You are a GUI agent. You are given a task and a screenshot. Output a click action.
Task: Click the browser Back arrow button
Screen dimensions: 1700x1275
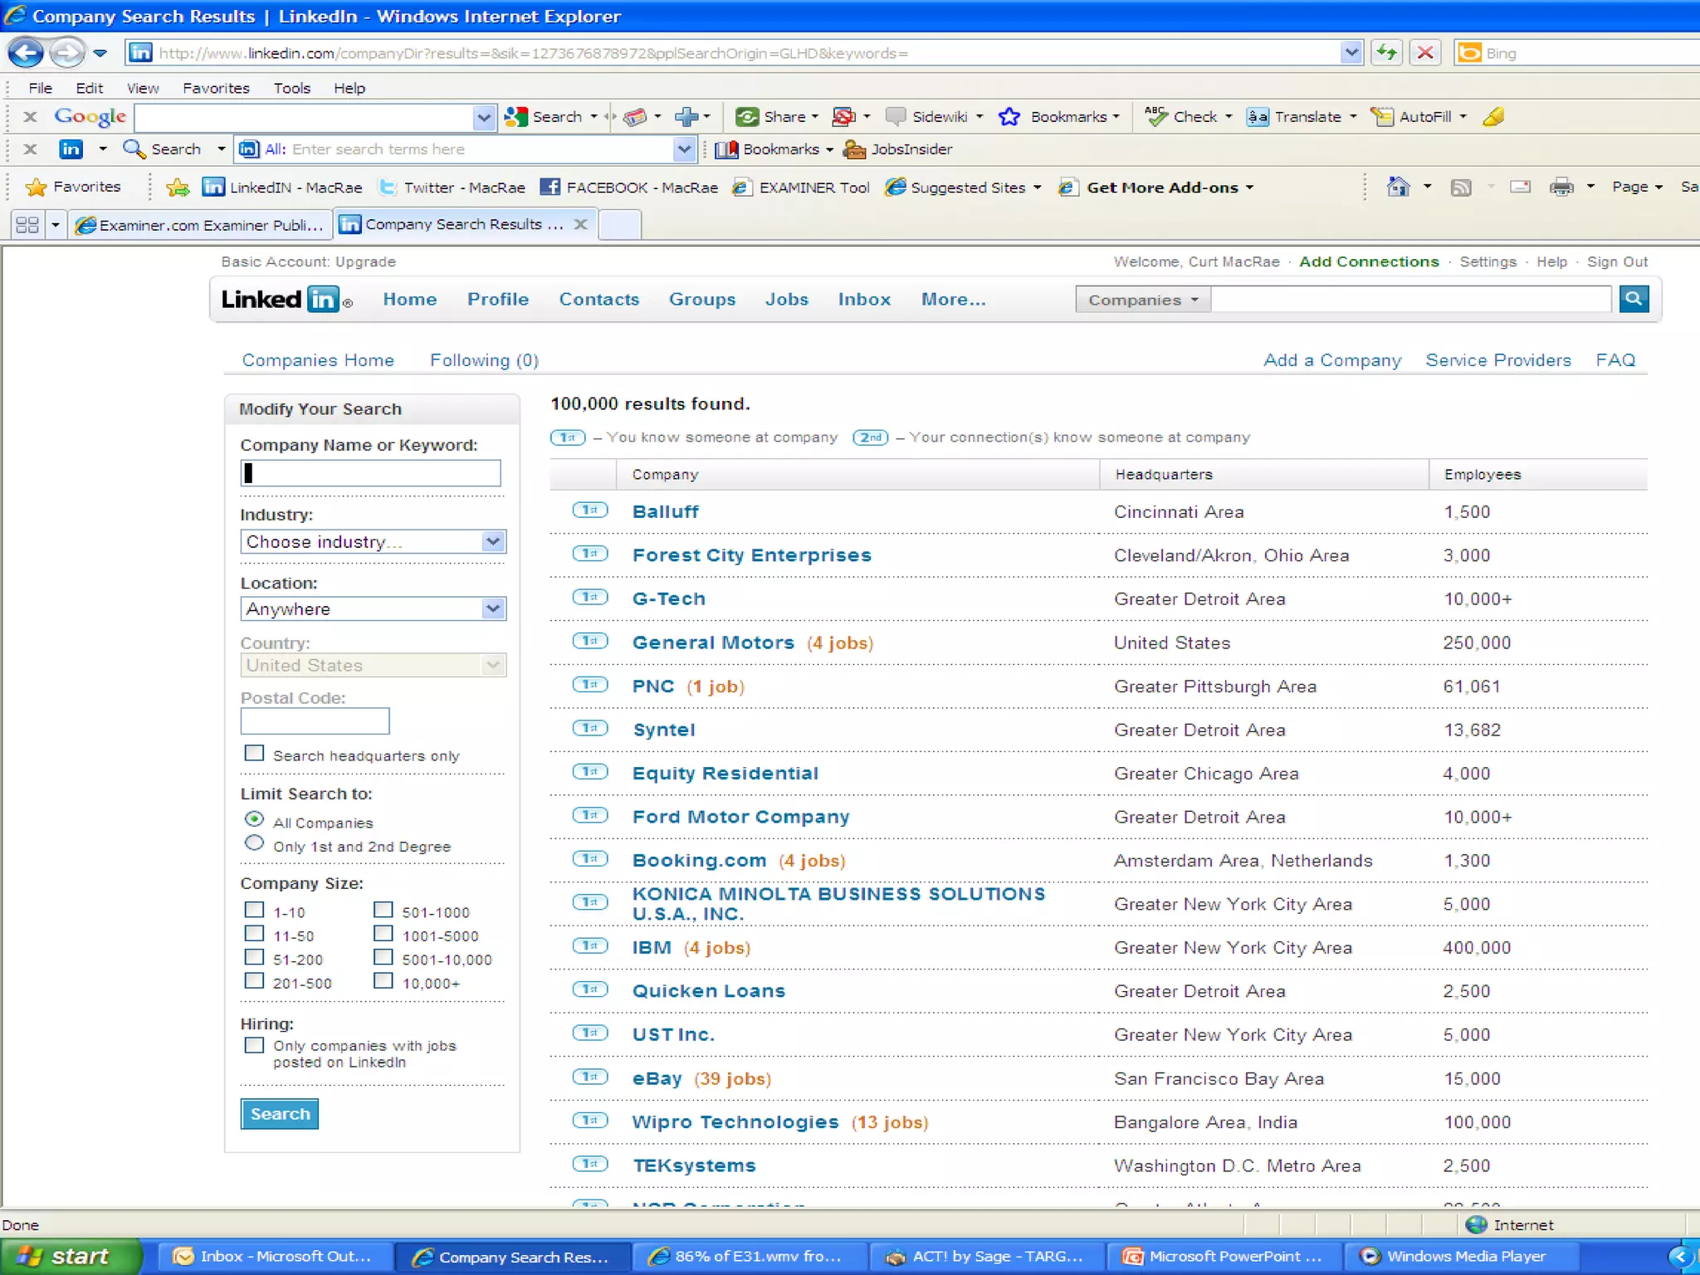[25, 53]
